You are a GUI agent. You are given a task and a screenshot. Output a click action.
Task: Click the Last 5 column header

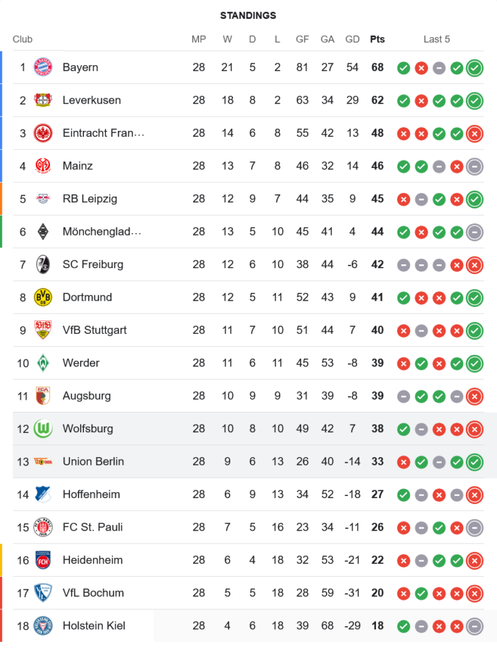click(x=437, y=39)
